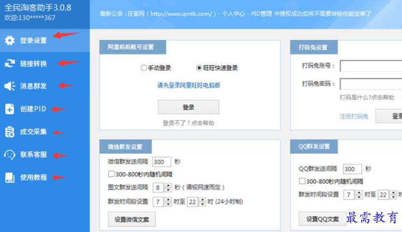Open the 成交采集 menu item
Screen dimensions: 402x232
tap(45, 132)
